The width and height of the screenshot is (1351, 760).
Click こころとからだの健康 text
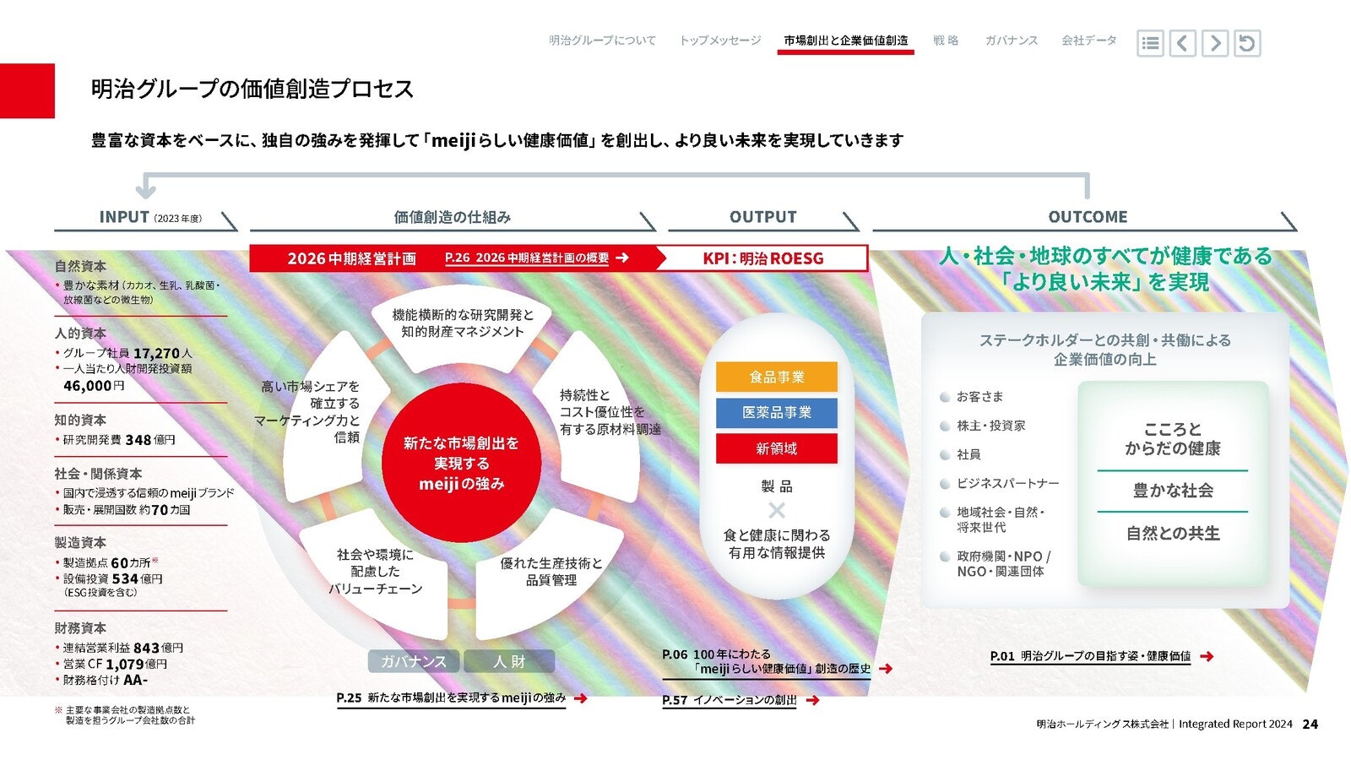[x=1173, y=439]
